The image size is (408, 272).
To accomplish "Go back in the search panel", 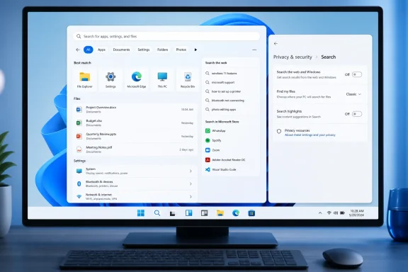I will click(78, 50).
